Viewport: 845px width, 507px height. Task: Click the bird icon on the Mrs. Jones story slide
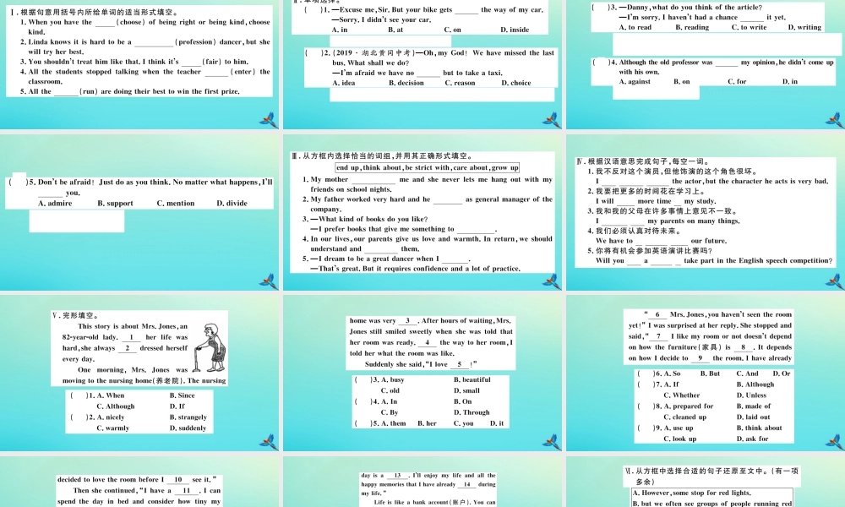point(269,442)
